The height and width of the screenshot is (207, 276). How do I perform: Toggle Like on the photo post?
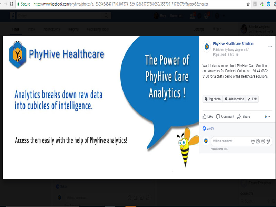[x=208, y=117]
